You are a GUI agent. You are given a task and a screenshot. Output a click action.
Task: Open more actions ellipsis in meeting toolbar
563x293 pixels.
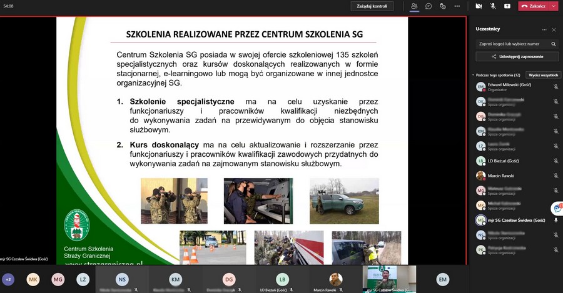coord(457,6)
